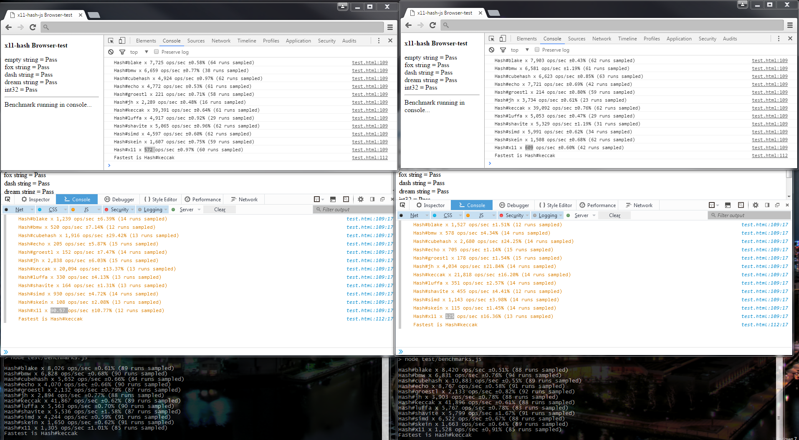Open test.html:112 link in left Chrome console
Image resolution: width=799 pixels, height=440 pixels.
pyautogui.click(x=369, y=157)
